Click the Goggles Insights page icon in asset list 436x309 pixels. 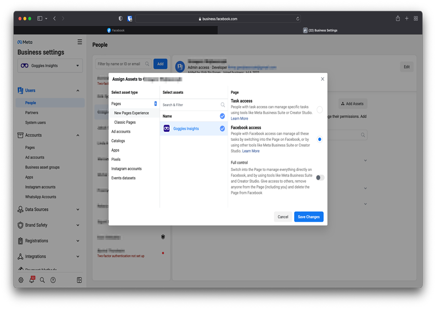coord(166,129)
